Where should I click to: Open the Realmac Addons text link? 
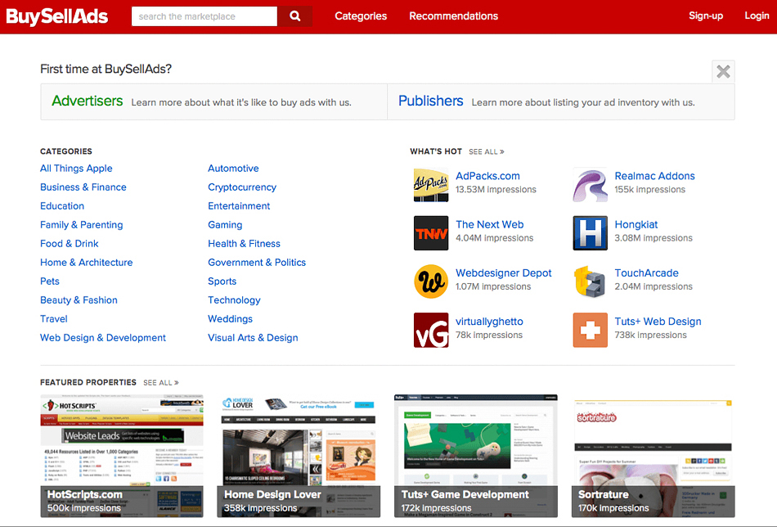(654, 176)
